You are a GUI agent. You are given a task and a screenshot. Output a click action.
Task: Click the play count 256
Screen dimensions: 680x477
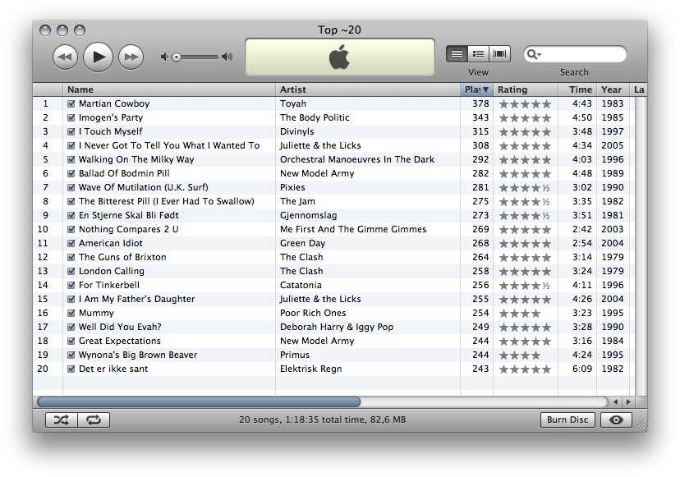(480, 285)
